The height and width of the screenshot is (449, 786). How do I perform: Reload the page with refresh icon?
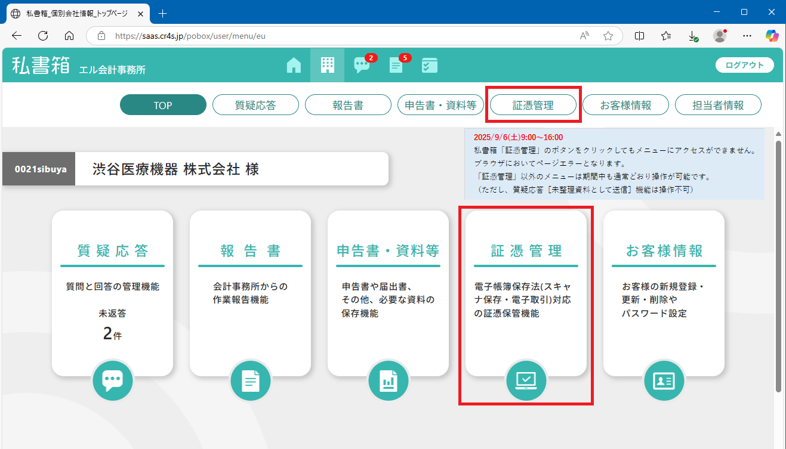pos(43,36)
